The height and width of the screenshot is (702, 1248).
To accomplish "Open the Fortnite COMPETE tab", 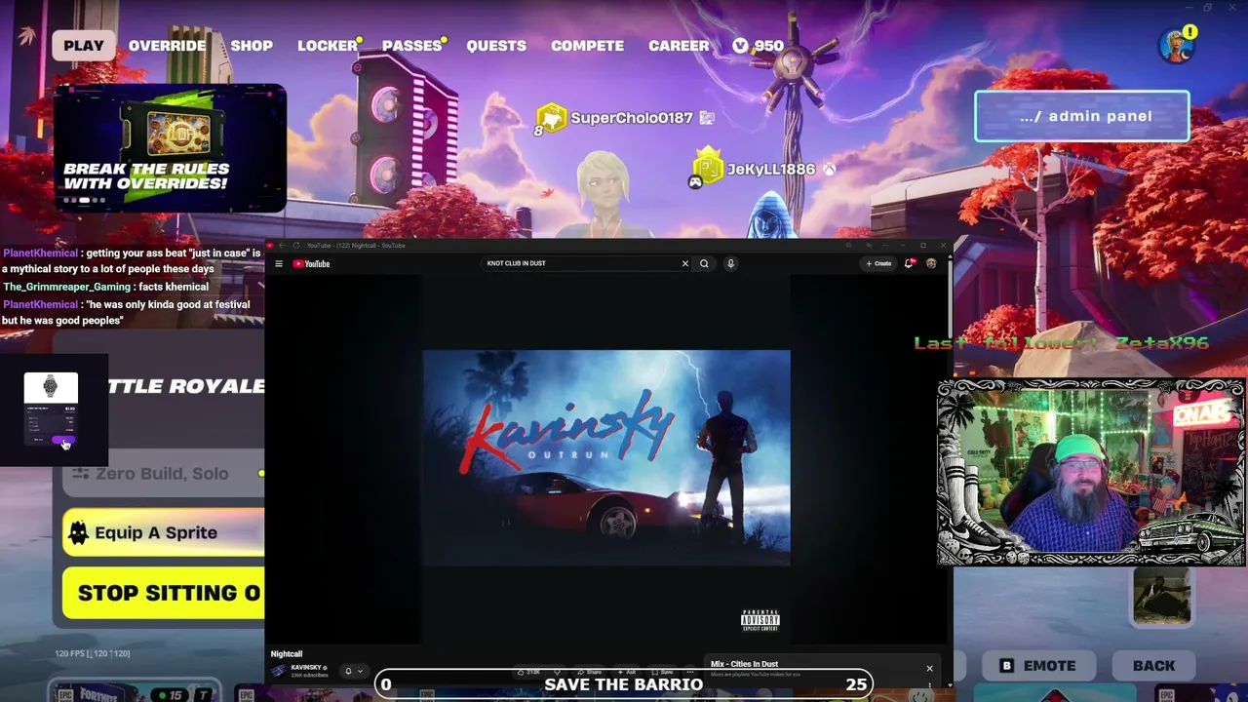I will coord(587,45).
